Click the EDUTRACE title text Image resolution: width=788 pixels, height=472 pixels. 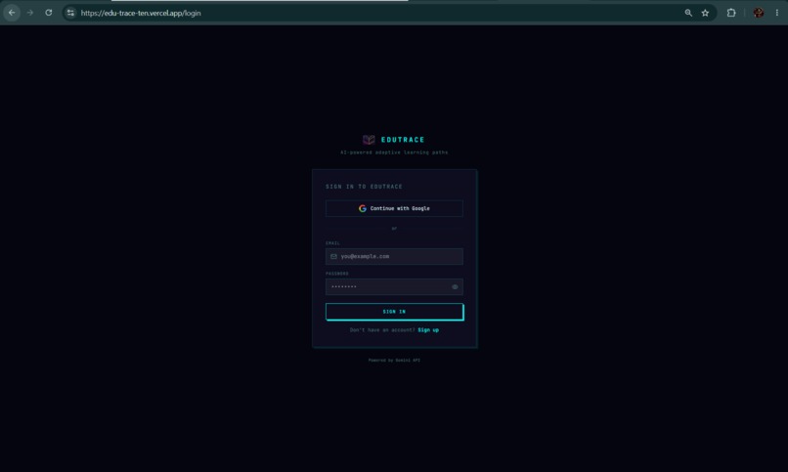point(403,140)
